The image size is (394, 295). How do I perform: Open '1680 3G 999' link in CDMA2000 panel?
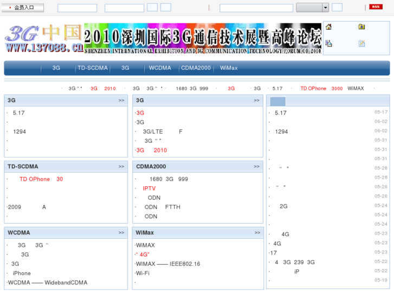[169, 179]
